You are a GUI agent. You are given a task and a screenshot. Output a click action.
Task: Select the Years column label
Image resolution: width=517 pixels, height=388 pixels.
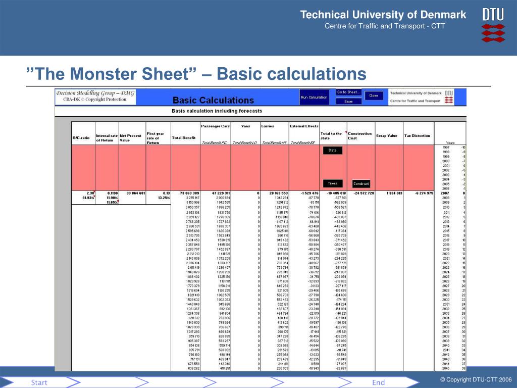click(450, 143)
